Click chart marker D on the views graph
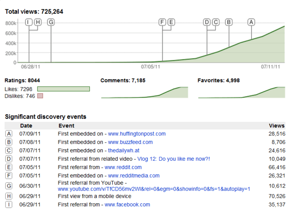 (x=207, y=22)
